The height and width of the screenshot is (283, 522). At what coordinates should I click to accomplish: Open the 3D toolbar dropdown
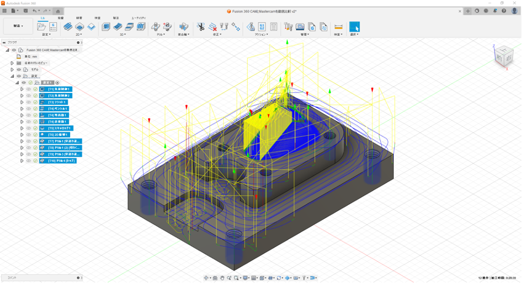click(123, 34)
